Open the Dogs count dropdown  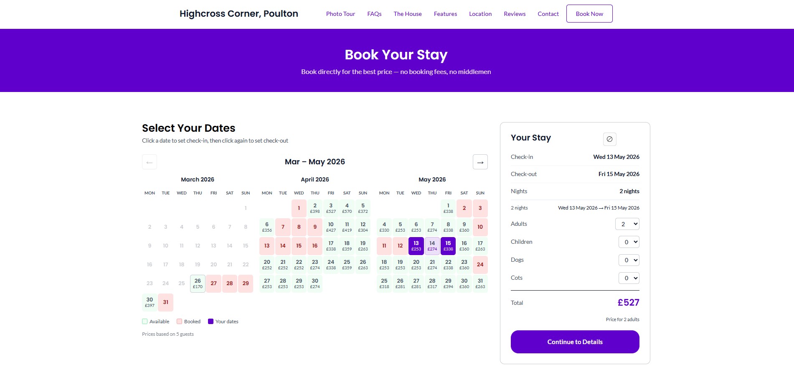(629, 260)
